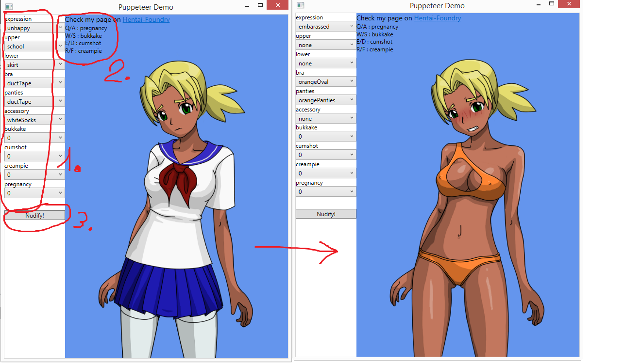Close the left Puppeteer Demo window
Viewport: 625px width, 363px height.
278,5
